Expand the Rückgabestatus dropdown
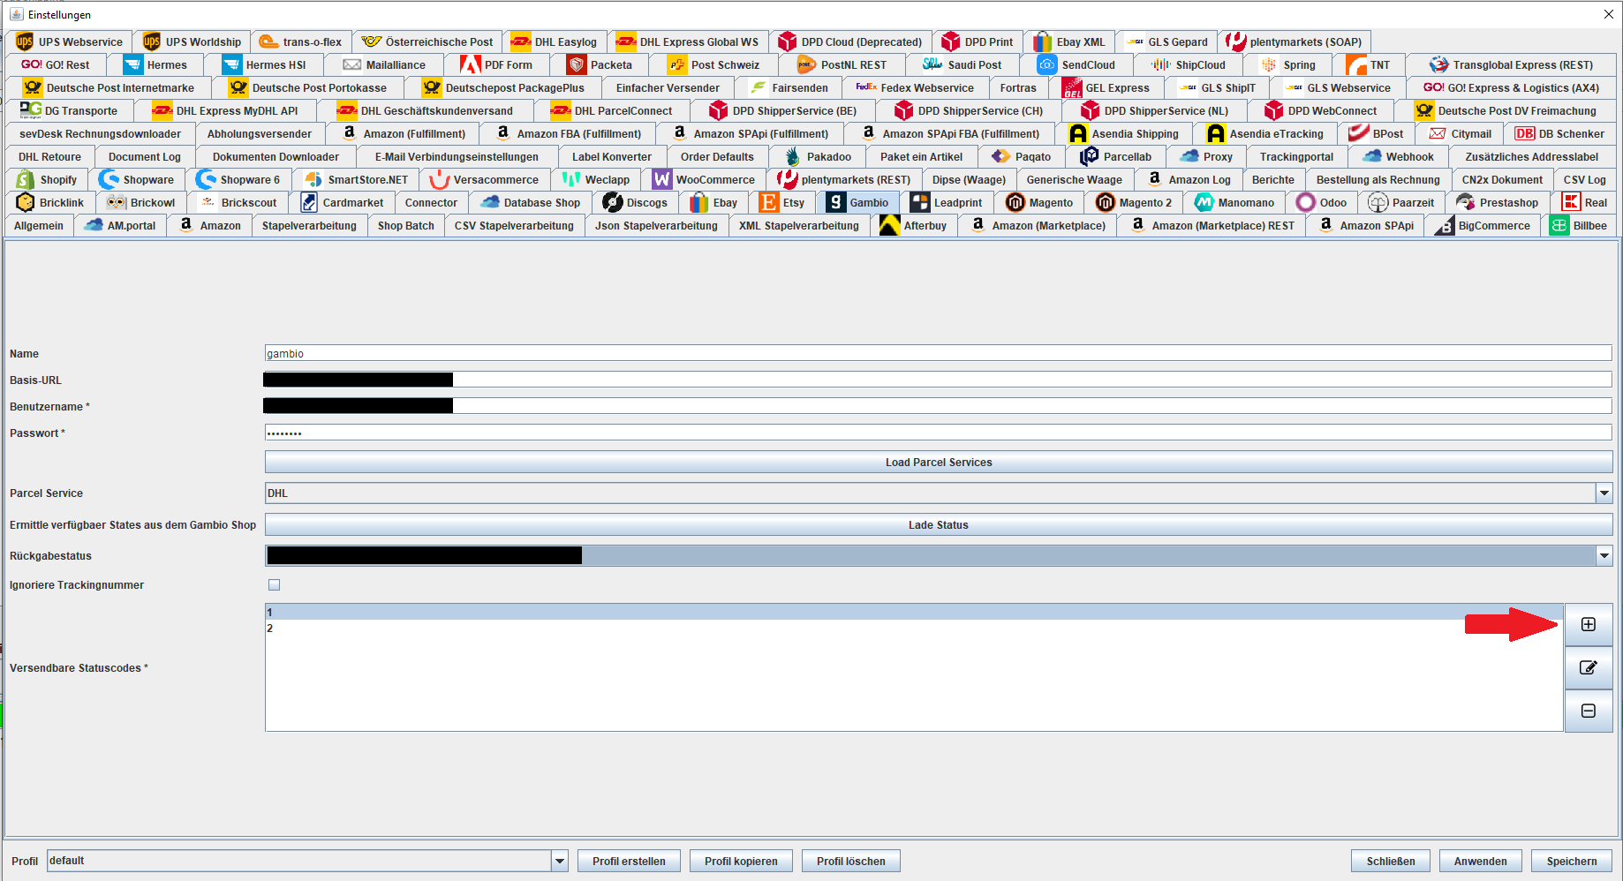Screen dimensions: 1623x881 tap(1604, 555)
